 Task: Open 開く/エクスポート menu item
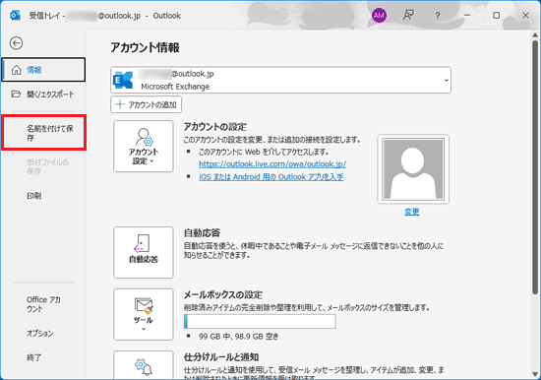(x=43, y=94)
